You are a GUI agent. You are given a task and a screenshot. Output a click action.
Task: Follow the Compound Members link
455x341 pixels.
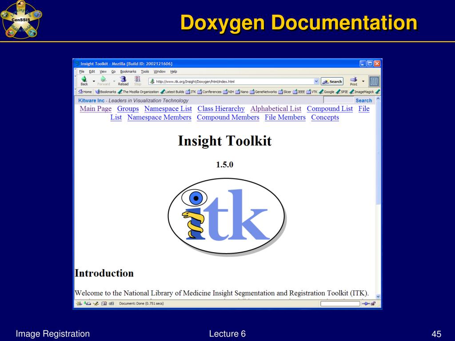pyautogui.click(x=228, y=117)
